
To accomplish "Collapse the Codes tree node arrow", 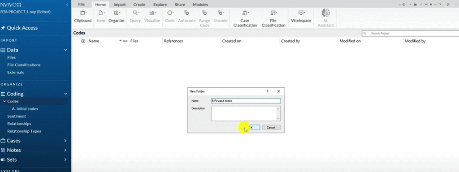I will [4, 101].
